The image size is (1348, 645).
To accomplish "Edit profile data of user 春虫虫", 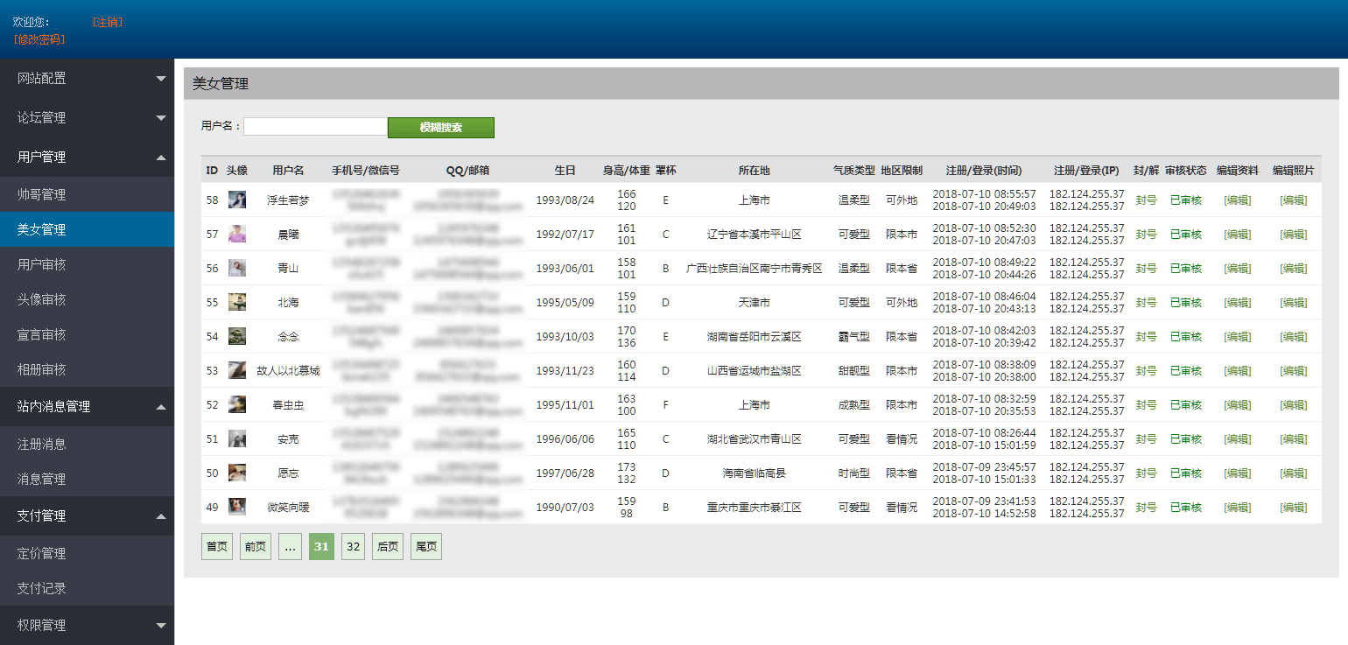I will tap(1238, 405).
